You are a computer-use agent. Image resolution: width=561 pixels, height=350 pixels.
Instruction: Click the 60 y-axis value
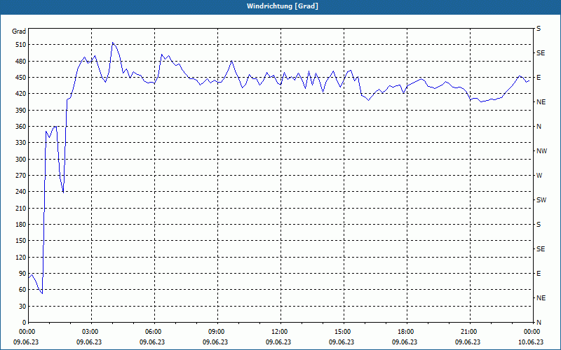tap(22, 290)
